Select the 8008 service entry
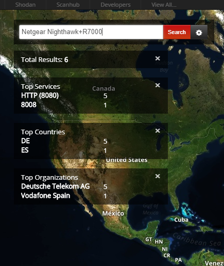Viewport: 224px width, 266px height. tap(29, 105)
